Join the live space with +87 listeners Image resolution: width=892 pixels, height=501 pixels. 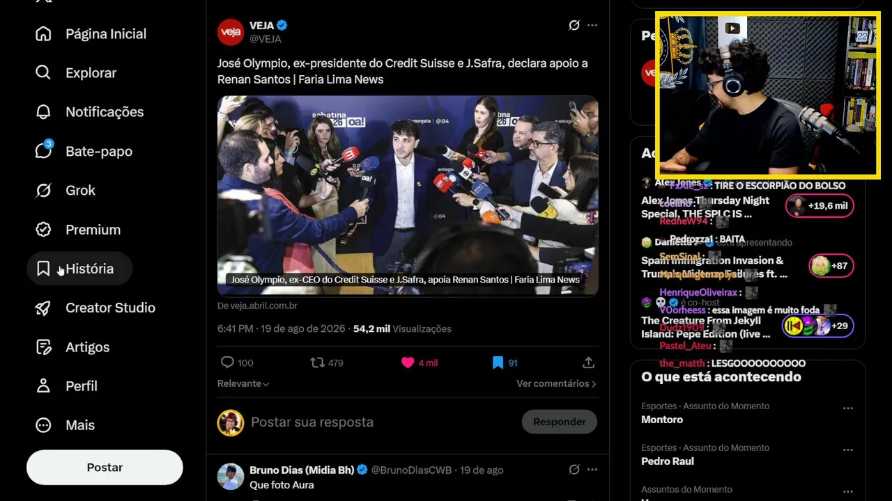(831, 266)
